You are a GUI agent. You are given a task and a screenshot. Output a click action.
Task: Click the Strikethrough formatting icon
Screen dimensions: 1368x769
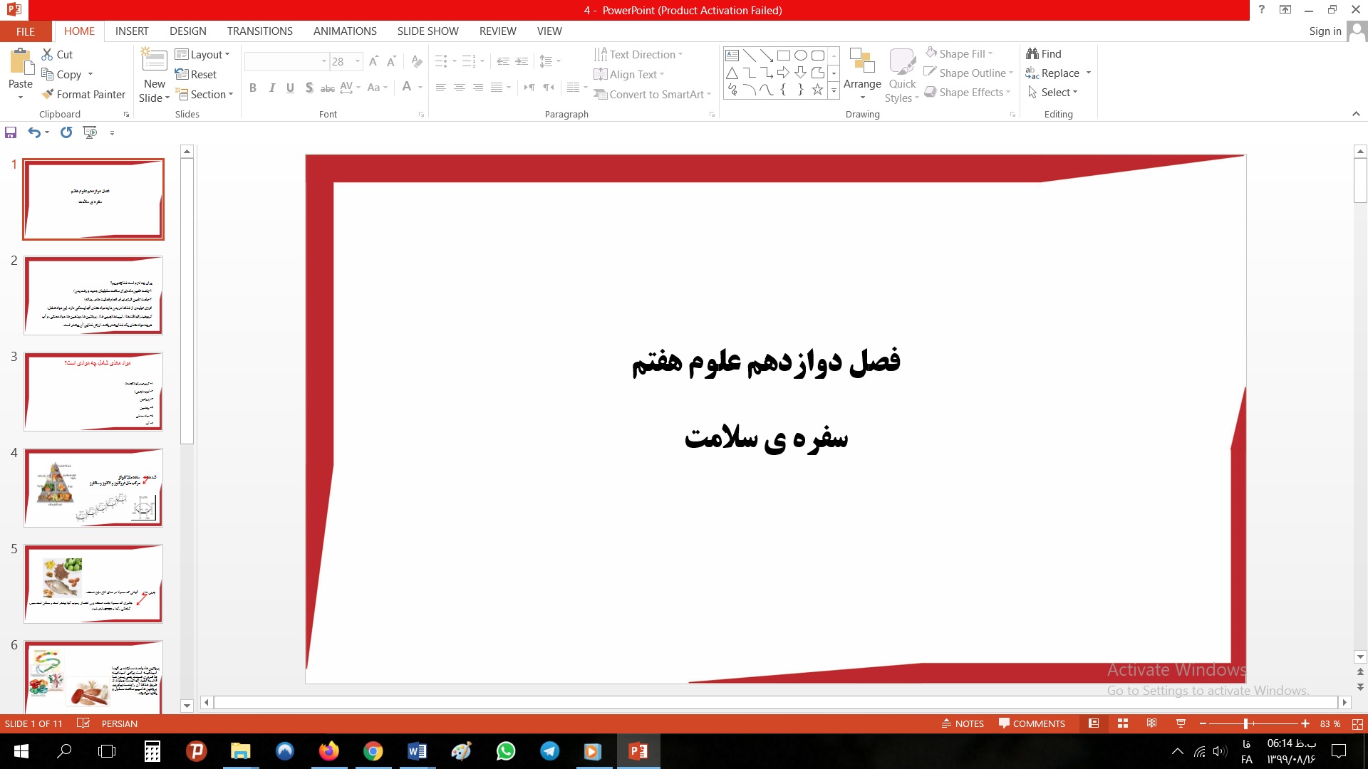327,88
